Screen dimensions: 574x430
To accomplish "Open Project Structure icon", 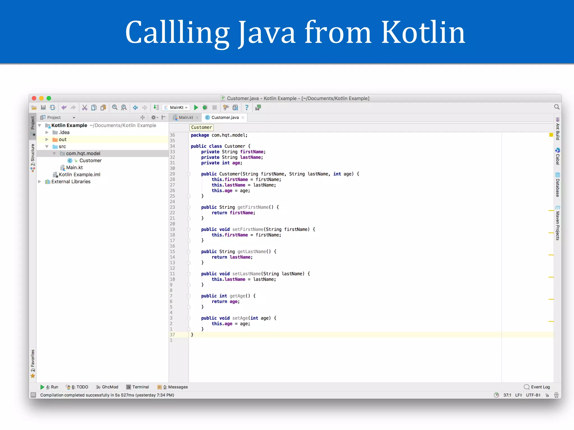I will click(x=235, y=107).
